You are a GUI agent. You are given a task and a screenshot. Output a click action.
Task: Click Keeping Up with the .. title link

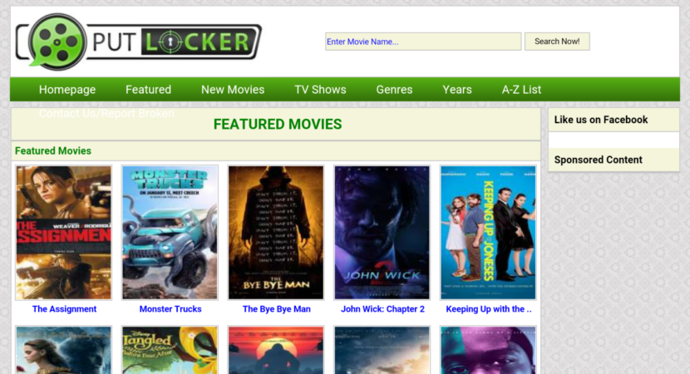coord(489,309)
